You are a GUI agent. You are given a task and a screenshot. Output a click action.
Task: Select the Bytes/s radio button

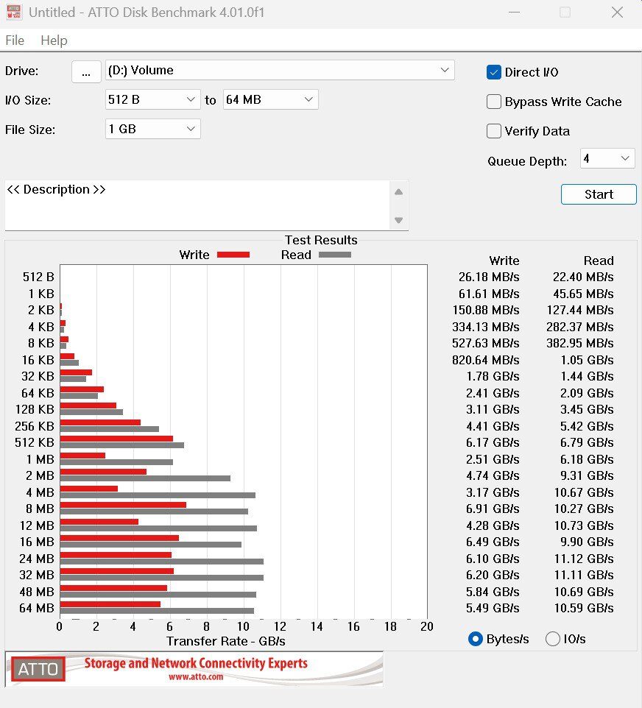coord(476,639)
